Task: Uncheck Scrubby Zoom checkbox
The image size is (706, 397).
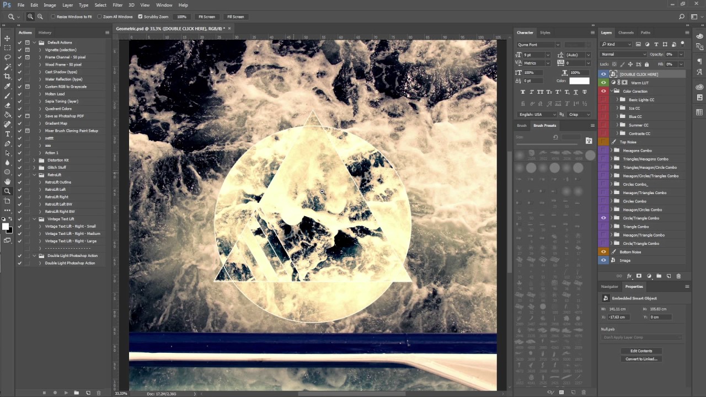Action: [140, 17]
